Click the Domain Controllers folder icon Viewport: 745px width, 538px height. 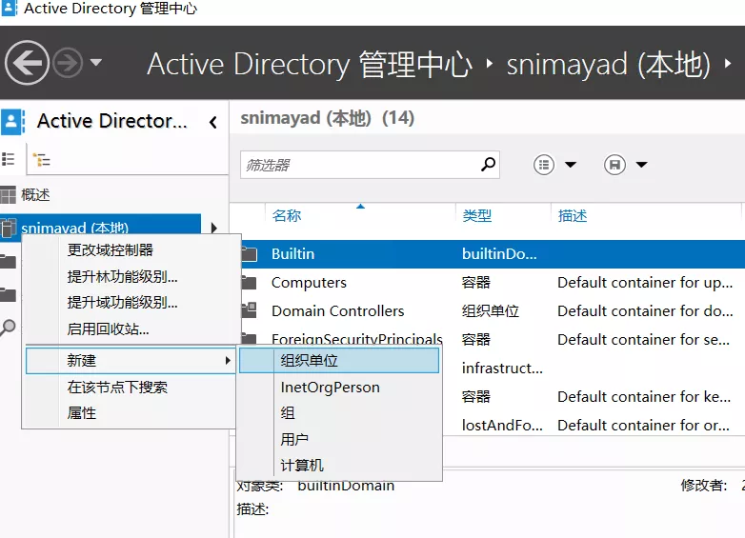click(x=250, y=310)
